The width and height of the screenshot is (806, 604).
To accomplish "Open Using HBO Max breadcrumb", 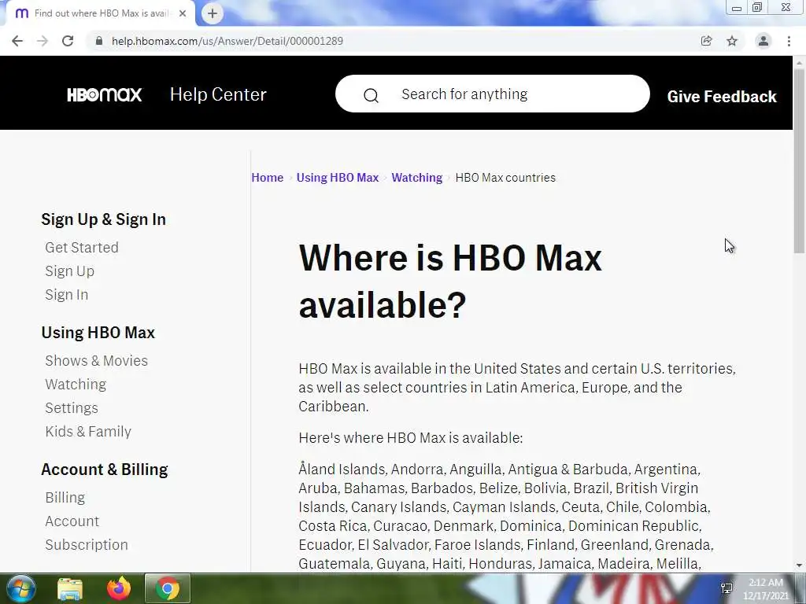I will [x=337, y=178].
